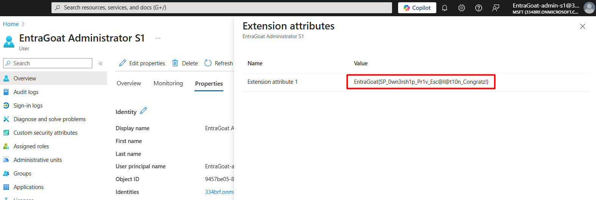
Task: Go to the Home breadcrumb link
Action: [11, 24]
